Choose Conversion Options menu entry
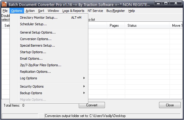The height and width of the screenshot is (120, 184). tap(36, 39)
